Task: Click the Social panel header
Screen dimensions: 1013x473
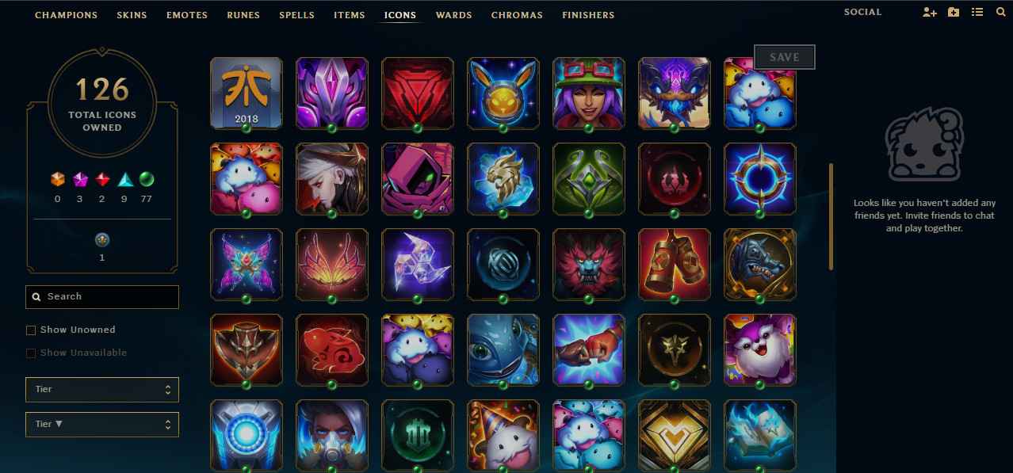Action: click(862, 13)
